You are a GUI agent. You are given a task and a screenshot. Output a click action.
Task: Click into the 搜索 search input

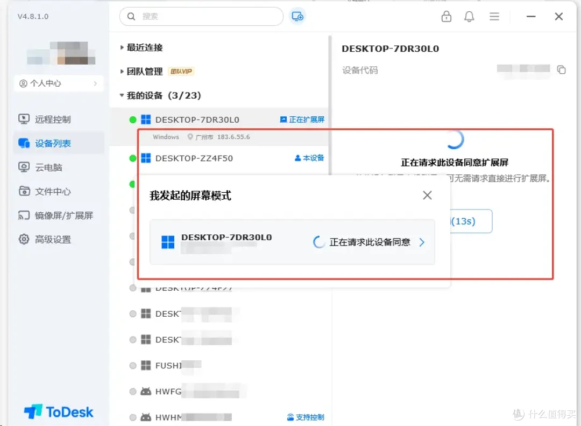click(x=202, y=16)
